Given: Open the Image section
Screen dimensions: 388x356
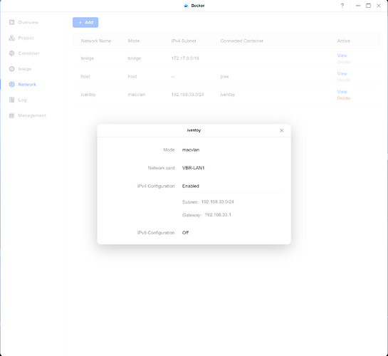Looking at the screenshot, I should [25, 69].
